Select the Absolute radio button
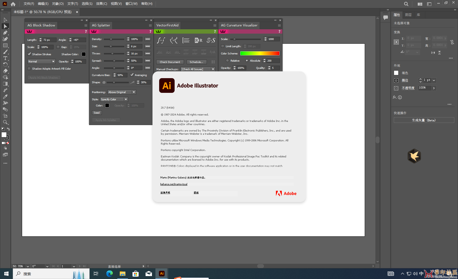The height and width of the screenshot is (279, 458). (247, 61)
